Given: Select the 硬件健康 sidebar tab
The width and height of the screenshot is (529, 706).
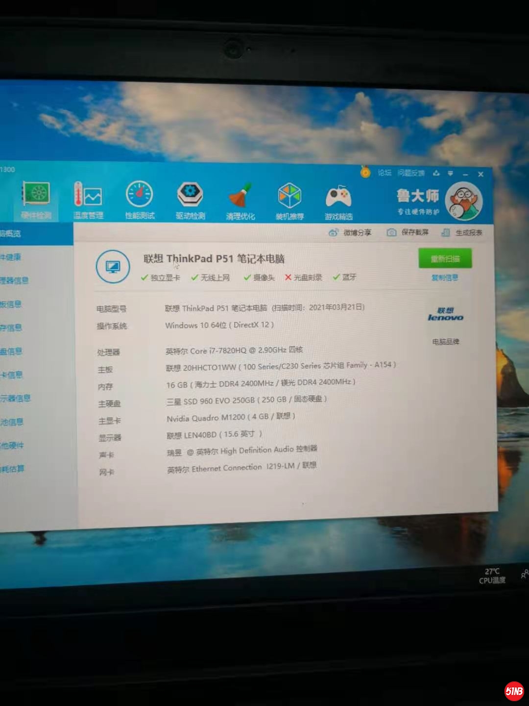Looking at the screenshot, I should tap(36, 257).
